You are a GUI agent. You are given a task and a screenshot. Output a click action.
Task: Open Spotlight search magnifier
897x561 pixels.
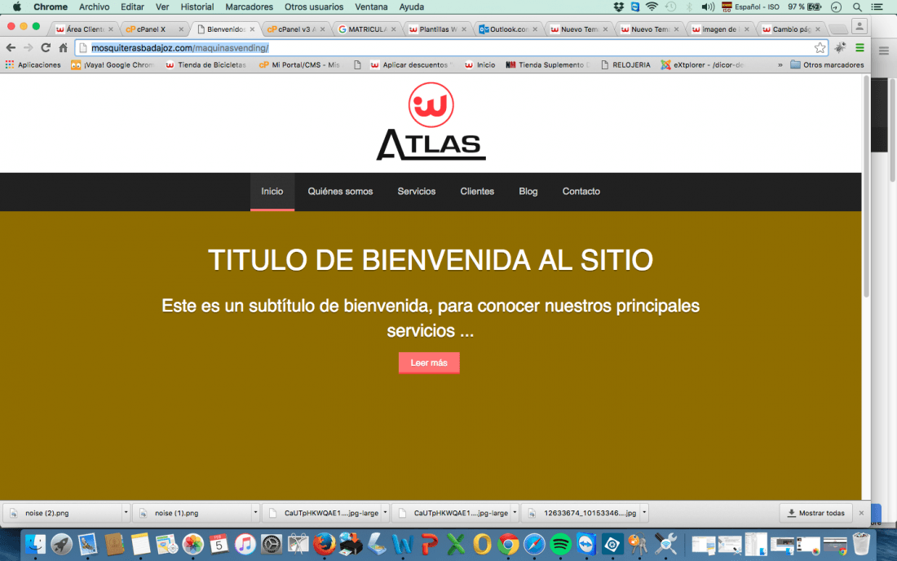857,7
